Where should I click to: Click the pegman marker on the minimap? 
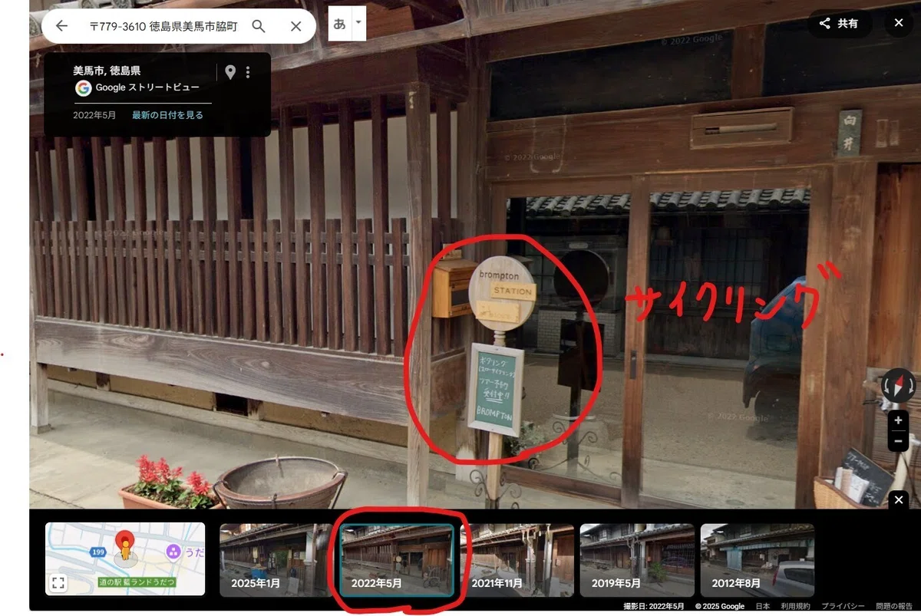coord(124,549)
